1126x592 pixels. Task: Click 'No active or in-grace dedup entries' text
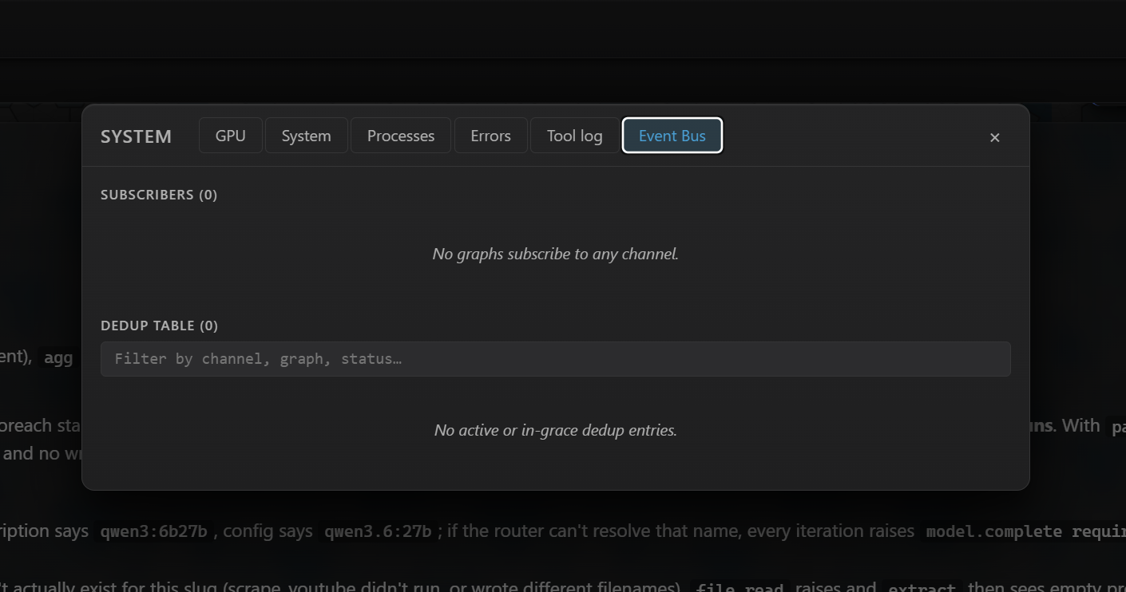click(x=556, y=430)
